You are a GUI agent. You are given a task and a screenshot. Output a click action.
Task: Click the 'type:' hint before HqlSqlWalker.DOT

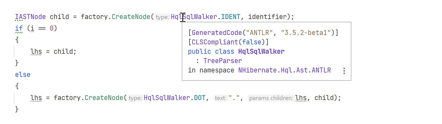click(135, 98)
